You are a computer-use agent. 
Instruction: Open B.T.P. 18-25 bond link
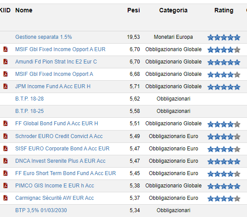[29, 111]
